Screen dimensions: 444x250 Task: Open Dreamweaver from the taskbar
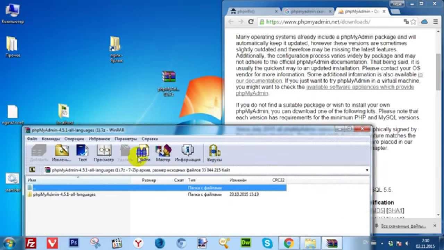click(246, 243)
